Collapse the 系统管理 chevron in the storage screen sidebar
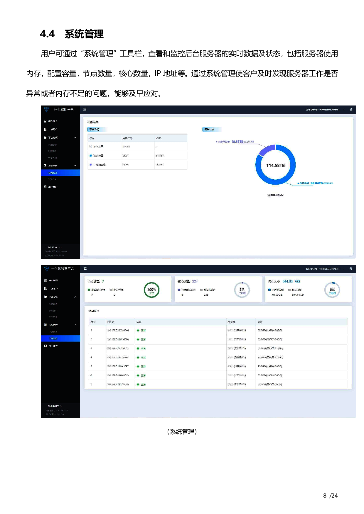 75,166
